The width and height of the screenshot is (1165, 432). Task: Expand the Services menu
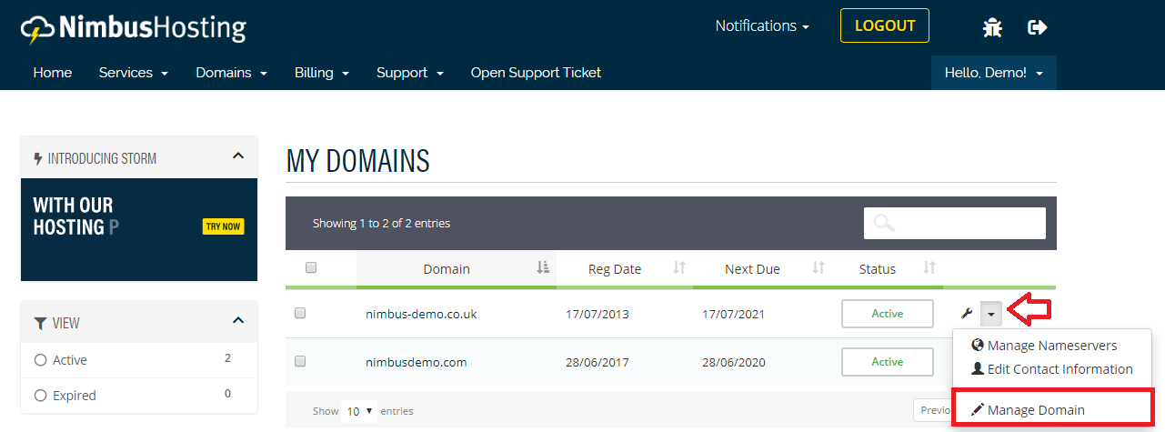coord(134,73)
